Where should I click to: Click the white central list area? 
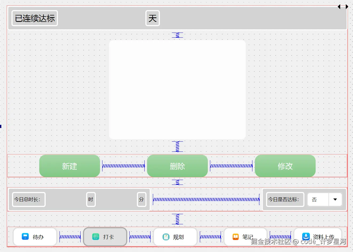[177, 90]
